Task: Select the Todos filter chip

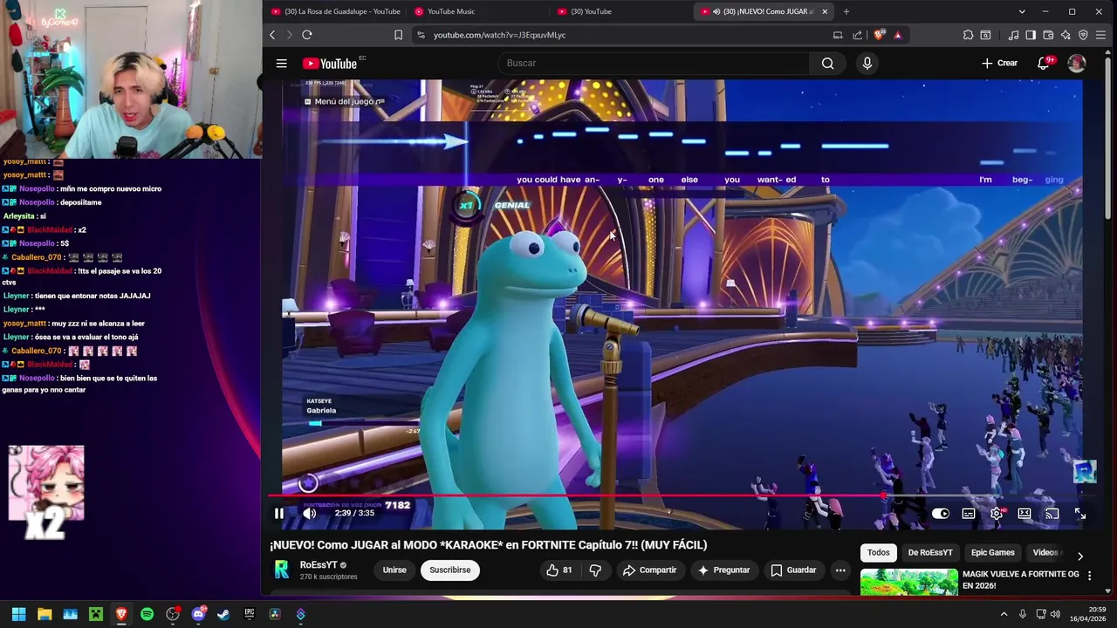Action: point(879,553)
